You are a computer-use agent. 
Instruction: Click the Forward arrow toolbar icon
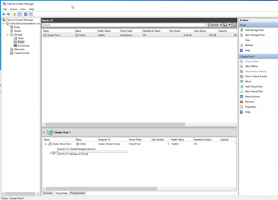pyautogui.click(x=8, y=14)
